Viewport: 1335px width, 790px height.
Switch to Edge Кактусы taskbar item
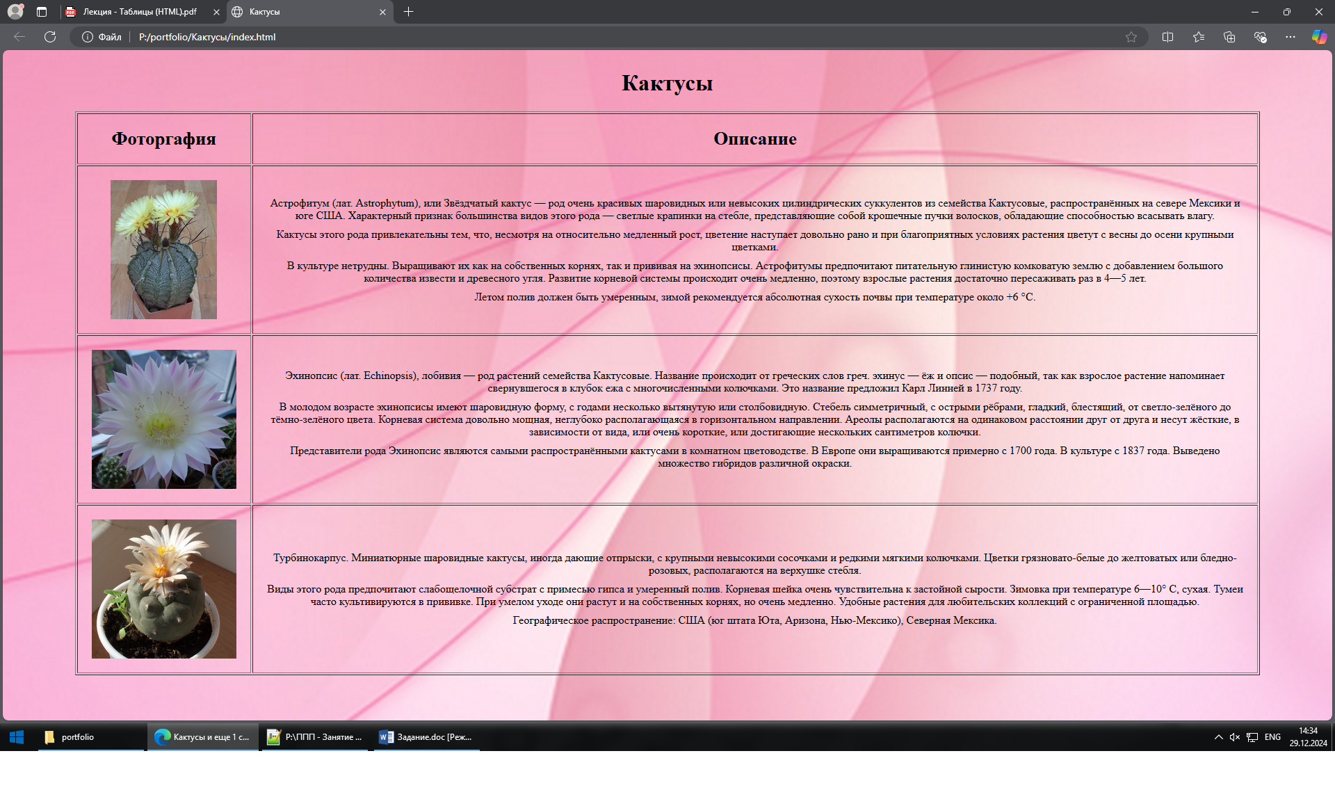tap(203, 737)
